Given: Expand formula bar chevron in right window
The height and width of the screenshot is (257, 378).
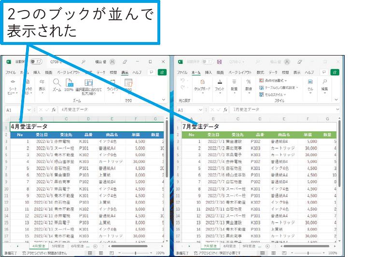Looking at the screenshot, I should click(337, 110).
